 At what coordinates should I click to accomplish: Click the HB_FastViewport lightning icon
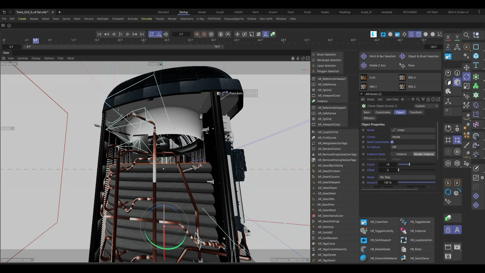[x=364, y=240]
